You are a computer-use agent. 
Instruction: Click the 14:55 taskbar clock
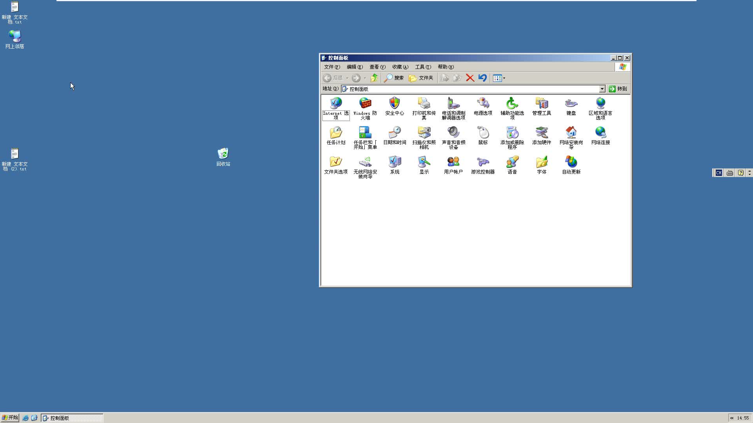tap(743, 418)
